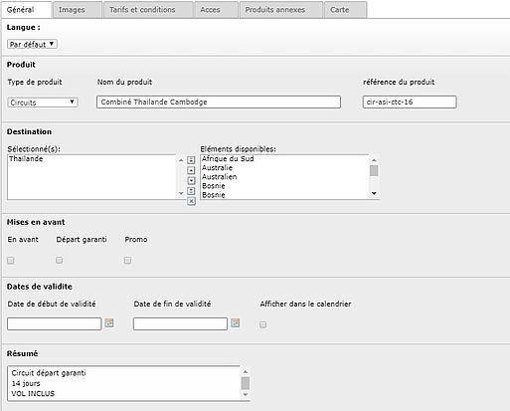
Task: Enable the Promo checkbox
Action: [x=127, y=261]
